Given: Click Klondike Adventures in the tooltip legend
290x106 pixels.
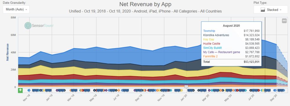Looking at the screenshot, I should pos(216,35).
